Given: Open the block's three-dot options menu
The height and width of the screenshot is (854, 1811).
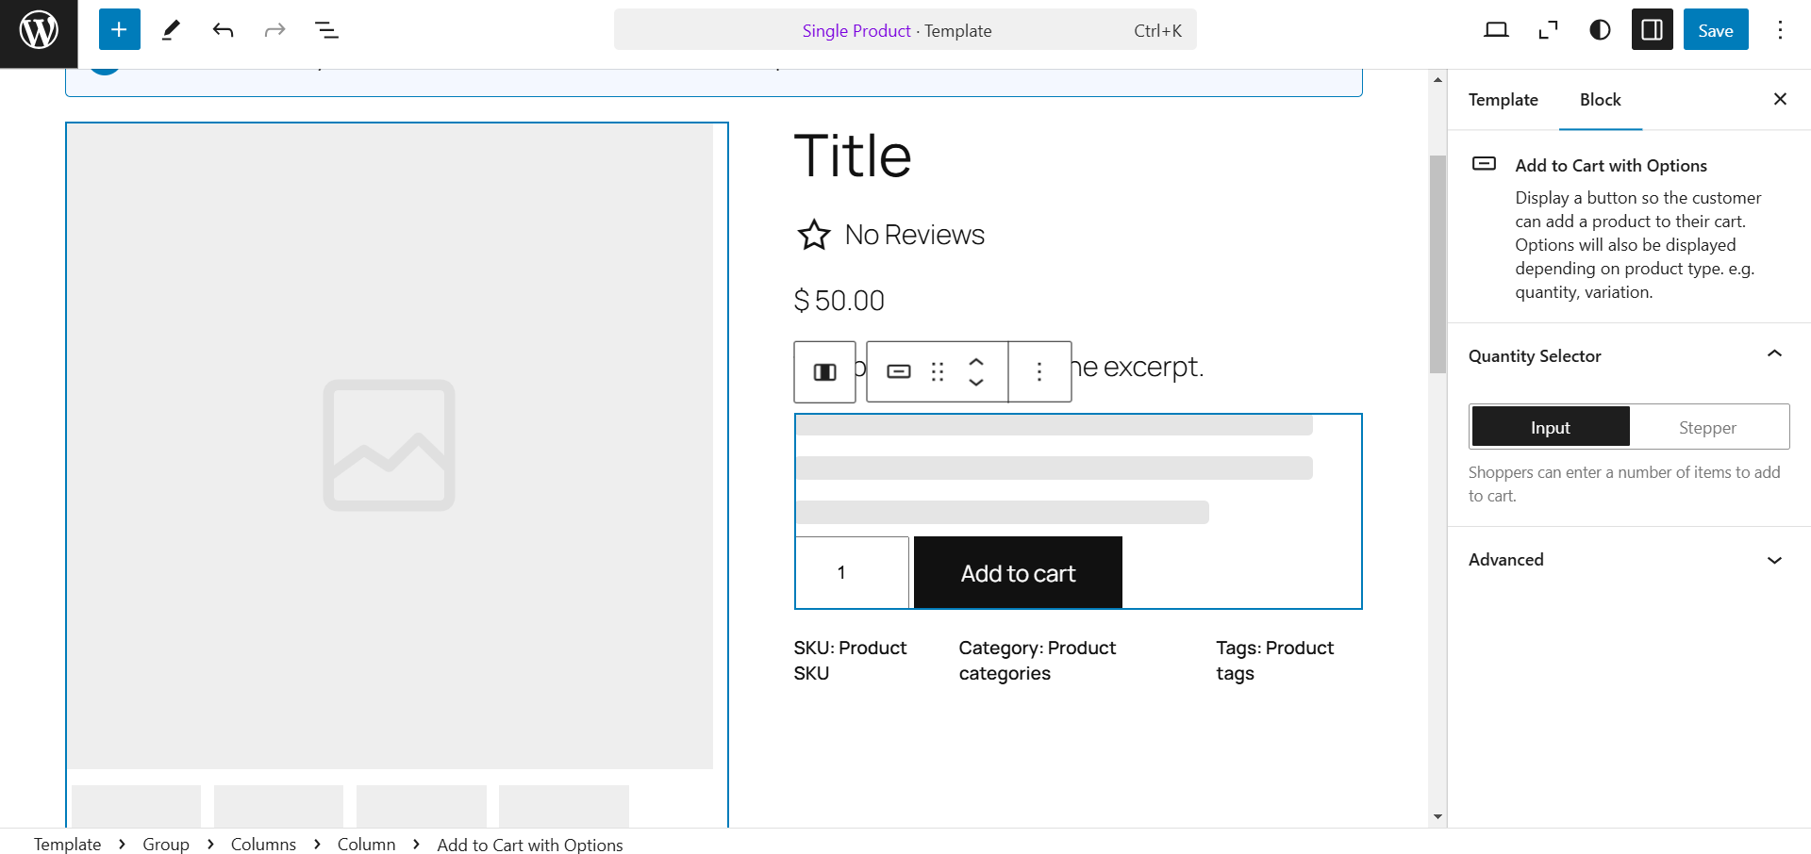Looking at the screenshot, I should pos(1039,371).
